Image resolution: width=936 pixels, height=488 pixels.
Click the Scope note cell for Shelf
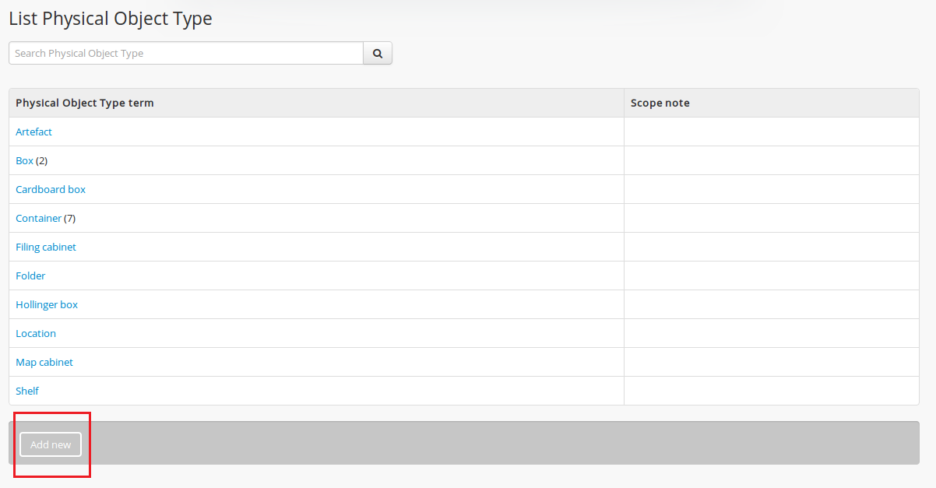[x=771, y=391]
